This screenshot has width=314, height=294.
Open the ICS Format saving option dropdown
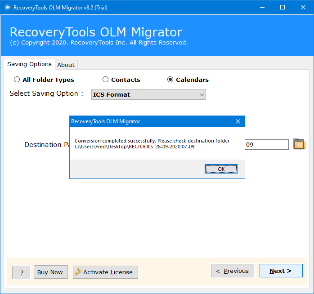[x=148, y=94]
